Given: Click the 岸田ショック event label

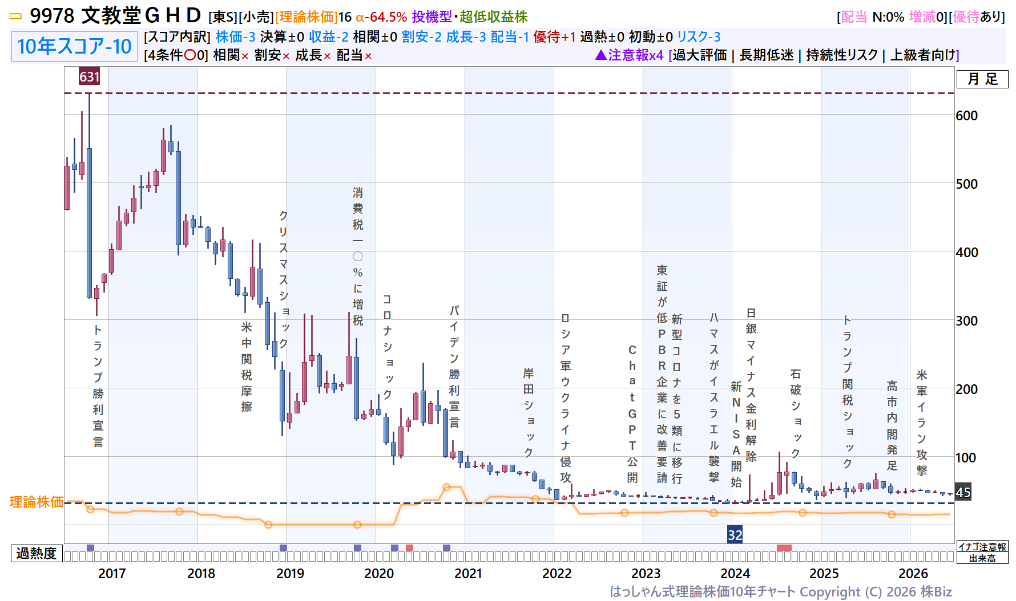Looking at the screenshot, I should (x=529, y=413).
